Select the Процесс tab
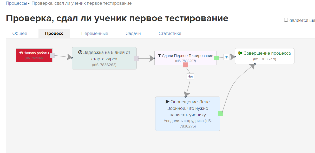 (54, 33)
